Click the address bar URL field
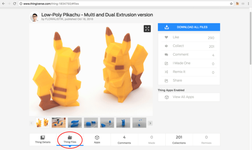The image size is (252, 150). pyautogui.click(x=126, y=4)
